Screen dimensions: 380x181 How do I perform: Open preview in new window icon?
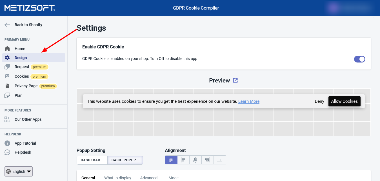point(235,81)
